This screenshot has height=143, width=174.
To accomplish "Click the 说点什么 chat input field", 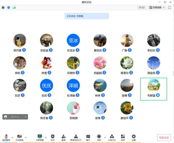I will [16, 117].
